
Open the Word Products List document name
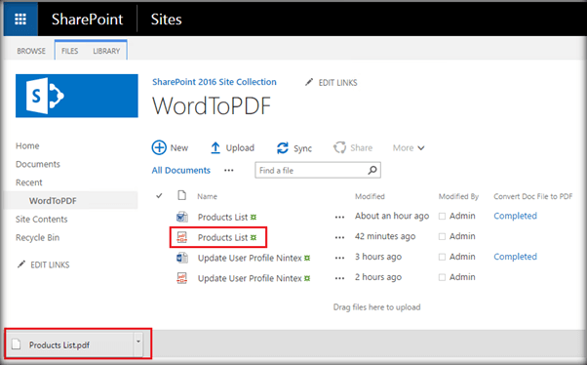click(222, 217)
